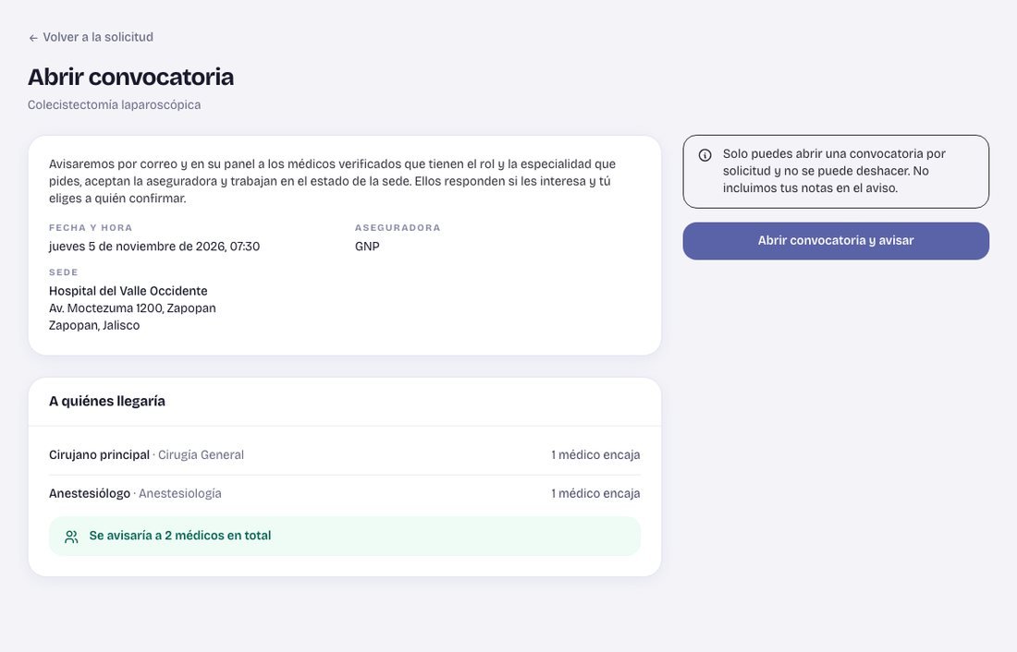This screenshot has width=1017, height=652.
Task: Click the 'Anestesiólogo' role name
Action: (x=90, y=493)
